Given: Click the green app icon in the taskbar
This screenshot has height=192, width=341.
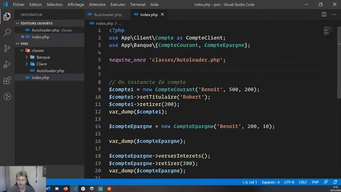Looking at the screenshot, I should pos(100,189).
